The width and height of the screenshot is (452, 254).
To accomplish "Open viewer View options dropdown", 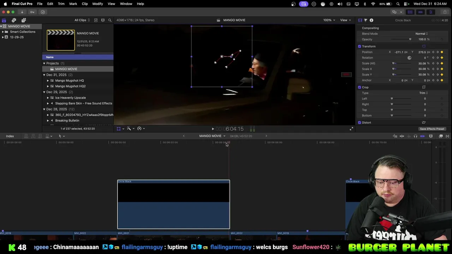I will pyautogui.click(x=345, y=20).
